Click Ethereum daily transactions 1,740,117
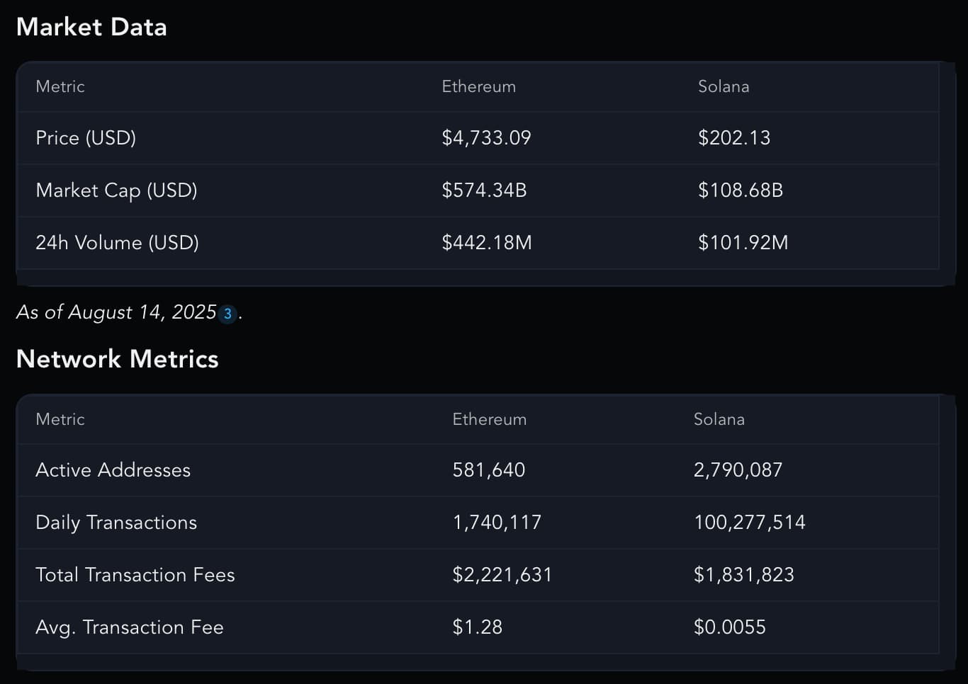Screen dimensions: 968x684 click(x=497, y=523)
